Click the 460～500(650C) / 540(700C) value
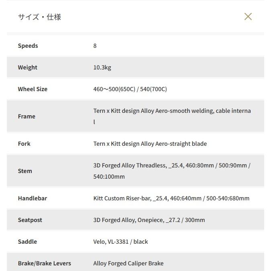 pyautogui.click(x=130, y=89)
